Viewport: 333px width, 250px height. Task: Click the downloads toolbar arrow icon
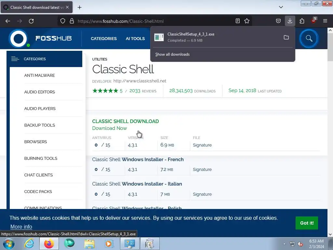coord(290,21)
